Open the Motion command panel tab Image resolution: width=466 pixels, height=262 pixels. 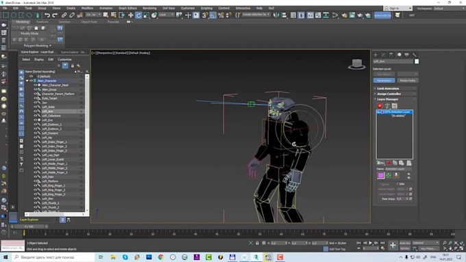coord(399,55)
